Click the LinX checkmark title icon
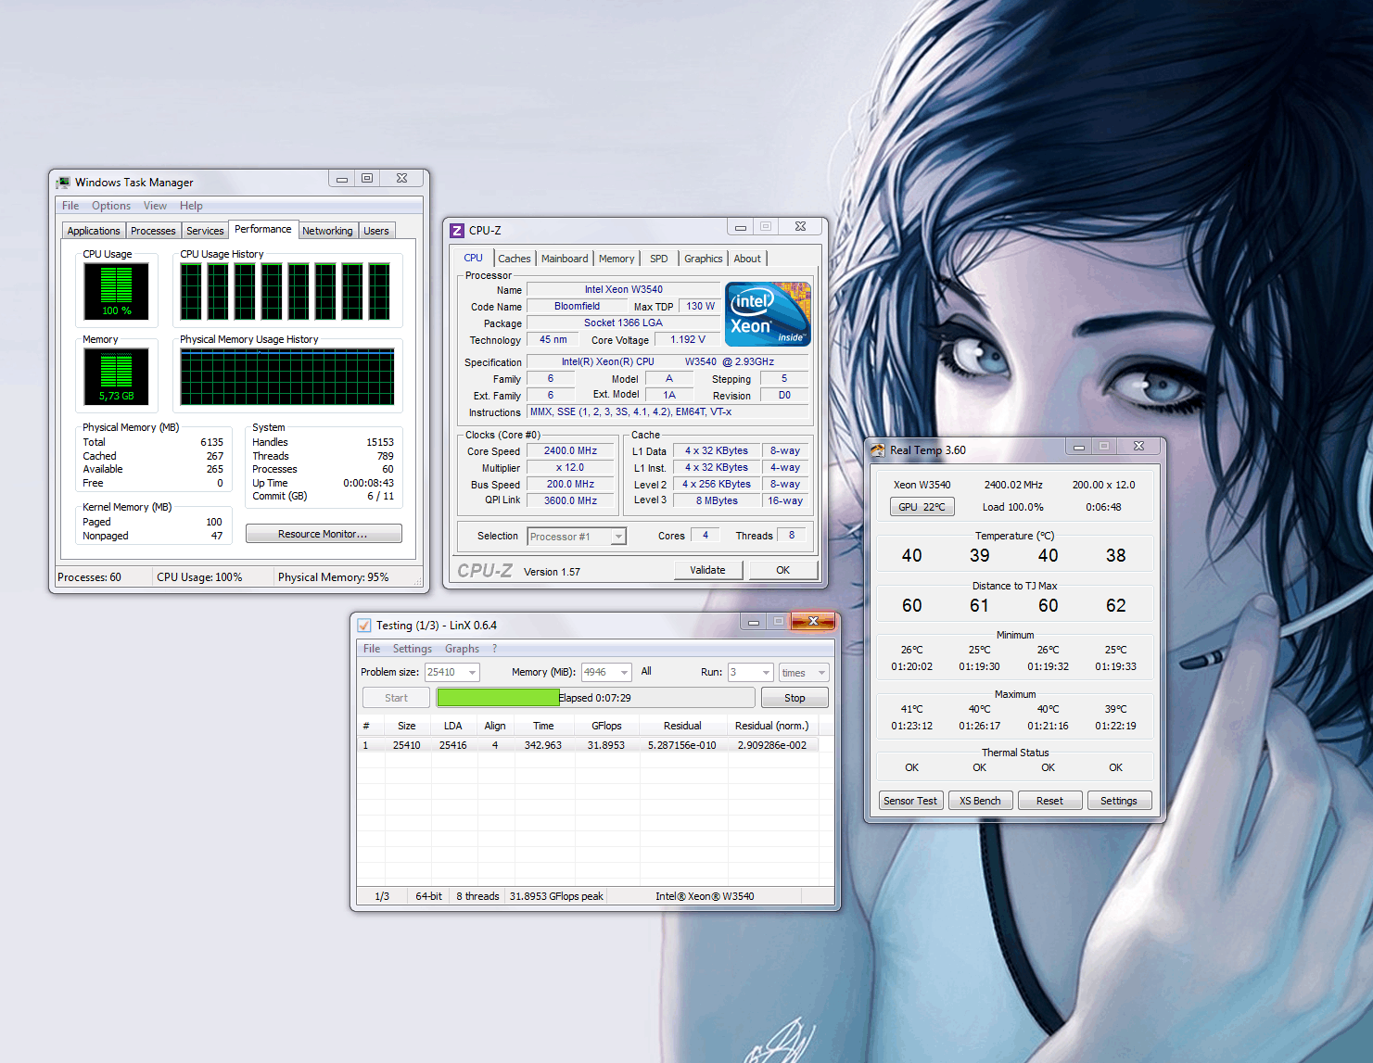 pyautogui.click(x=364, y=626)
